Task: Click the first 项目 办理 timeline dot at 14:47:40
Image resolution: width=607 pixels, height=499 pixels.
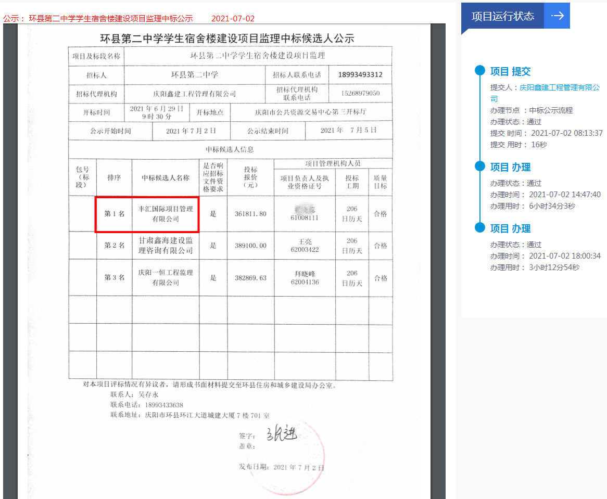Action: [x=480, y=167]
